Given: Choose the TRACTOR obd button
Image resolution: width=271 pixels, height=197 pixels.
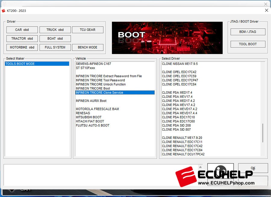Looking at the screenshot, I should tap(22, 39).
